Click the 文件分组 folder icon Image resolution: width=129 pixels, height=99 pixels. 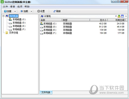(x=7, y=33)
